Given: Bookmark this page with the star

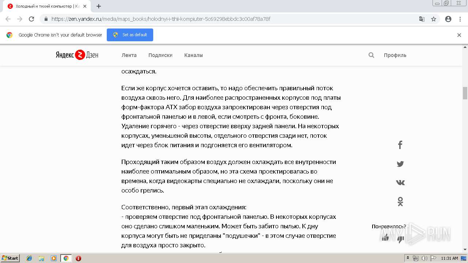Looking at the screenshot, I should click(x=434, y=19).
